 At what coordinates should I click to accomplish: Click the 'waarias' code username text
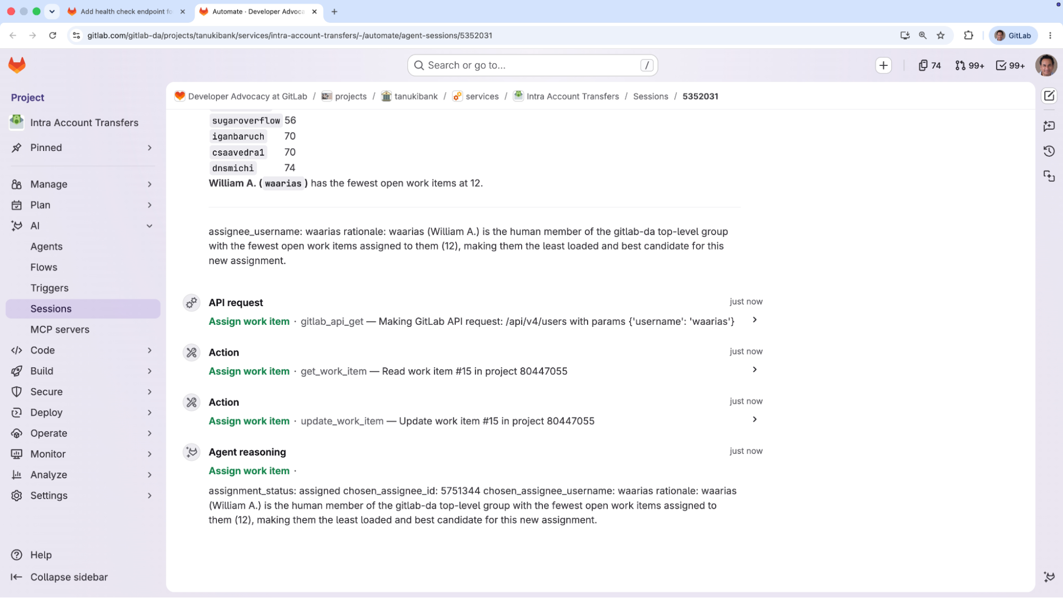point(283,183)
